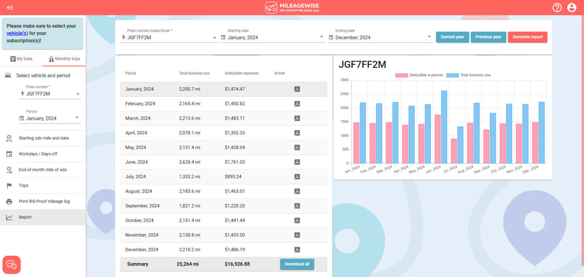Download November, 2024 PDF report

(297, 235)
